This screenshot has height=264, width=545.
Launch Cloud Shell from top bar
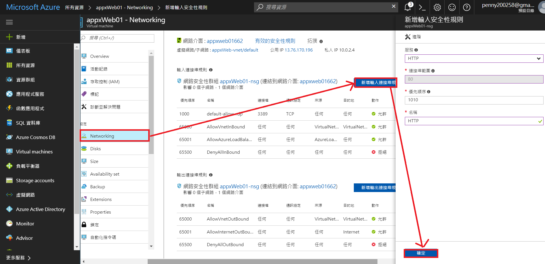point(422,7)
